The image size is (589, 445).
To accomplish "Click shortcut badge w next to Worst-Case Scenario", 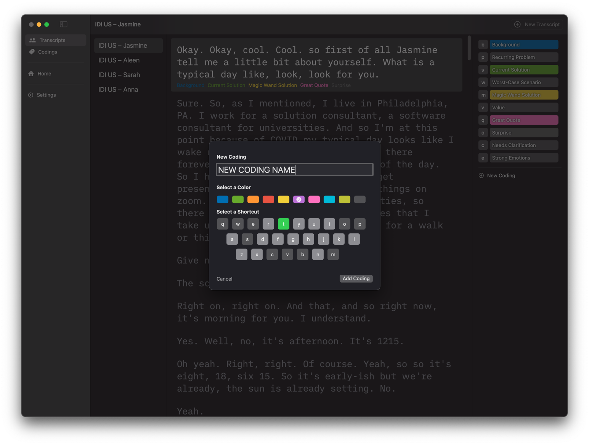I will pyautogui.click(x=483, y=82).
